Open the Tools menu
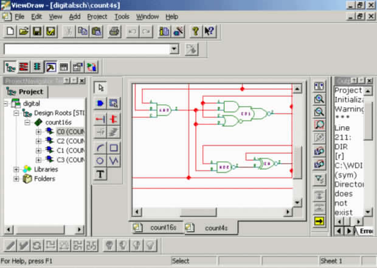This screenshot has height=268, width=377. 122,17
